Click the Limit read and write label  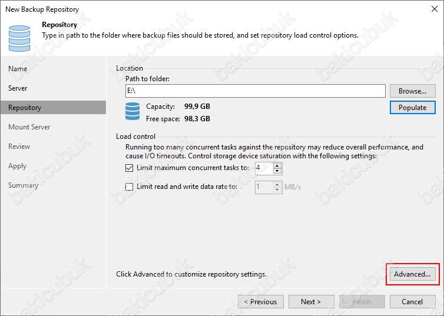click(187, 187)
